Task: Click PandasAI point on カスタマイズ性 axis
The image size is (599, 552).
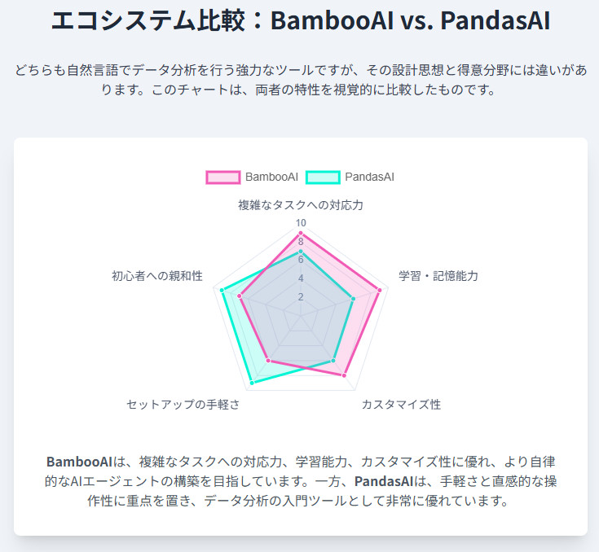Action: click(333, 361)
